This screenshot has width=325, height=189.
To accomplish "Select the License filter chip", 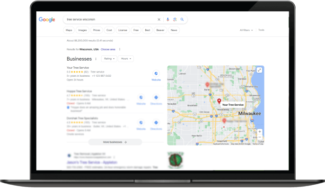I will point(123,30).
